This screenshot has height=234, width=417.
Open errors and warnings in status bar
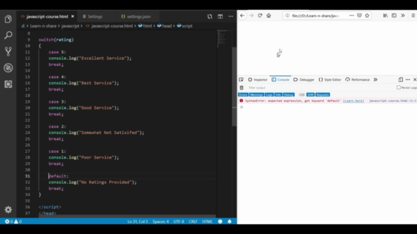click(x=13, y=221)
